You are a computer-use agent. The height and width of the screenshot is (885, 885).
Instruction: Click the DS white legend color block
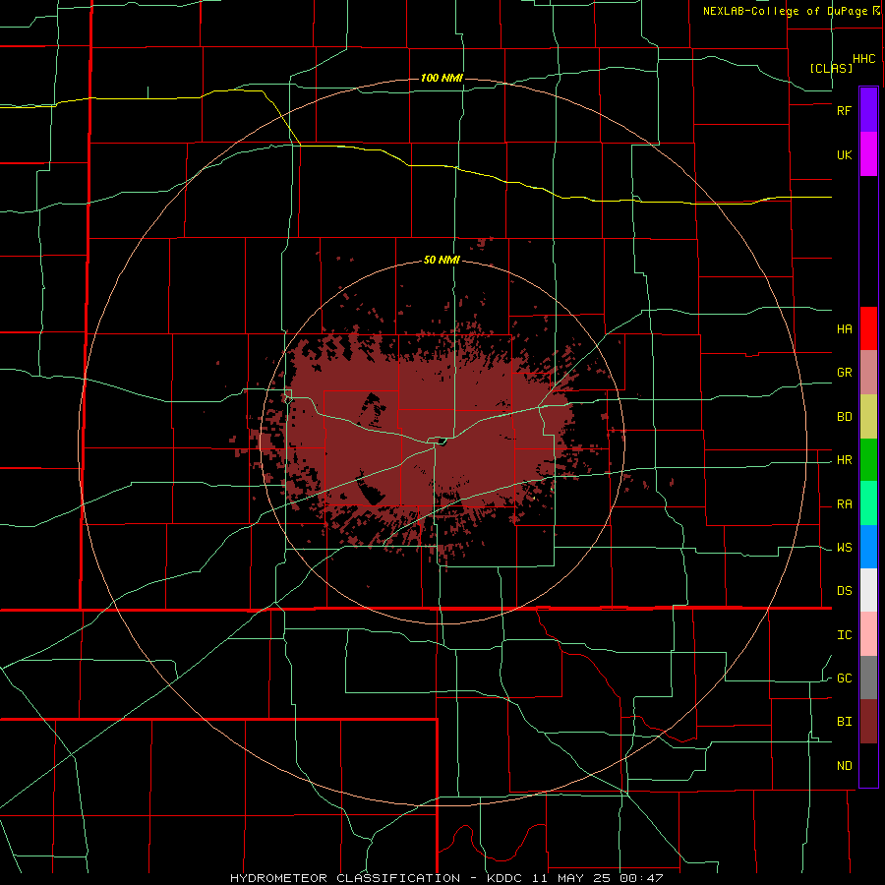(868, 590)
